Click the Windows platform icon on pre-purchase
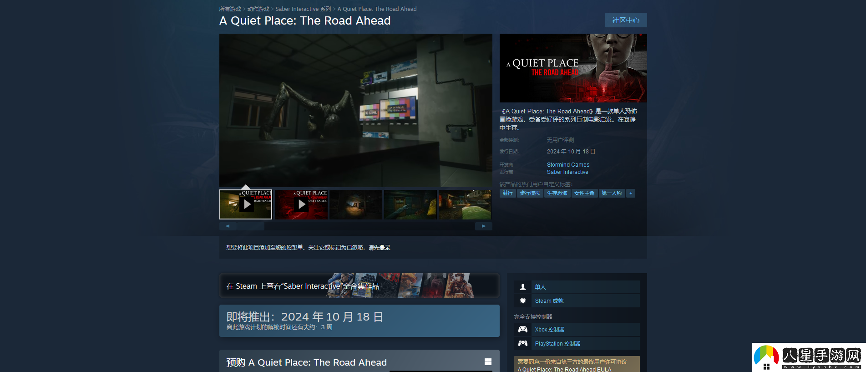The width and height of the screenshot is (866, 372). [488, 362]
